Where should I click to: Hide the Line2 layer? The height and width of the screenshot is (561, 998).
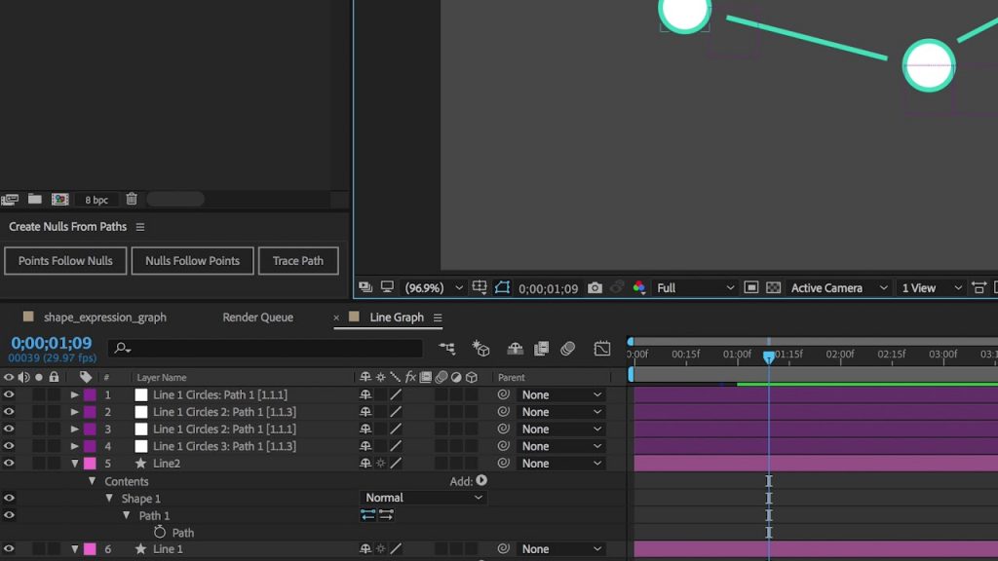(9, 463)
